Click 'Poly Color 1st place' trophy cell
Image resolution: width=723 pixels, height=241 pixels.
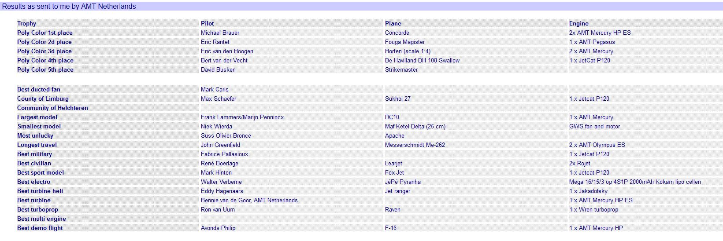(x=45, y=33)
